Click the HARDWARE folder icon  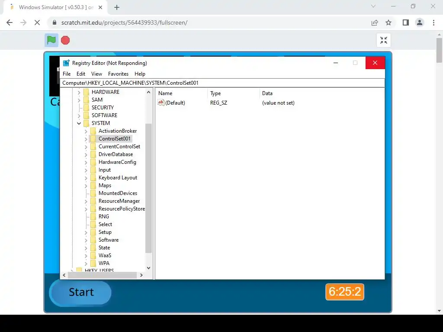(x=87, y=92)
